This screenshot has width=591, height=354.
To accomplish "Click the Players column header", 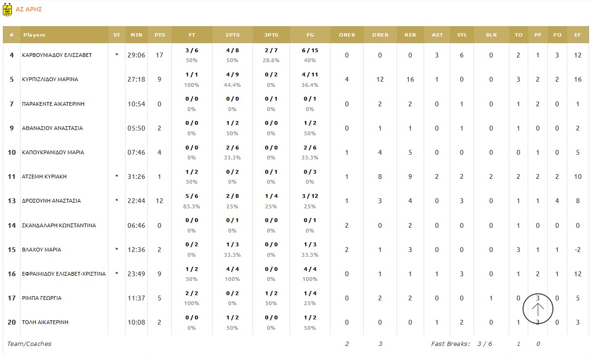I will [x=34, y=35].
